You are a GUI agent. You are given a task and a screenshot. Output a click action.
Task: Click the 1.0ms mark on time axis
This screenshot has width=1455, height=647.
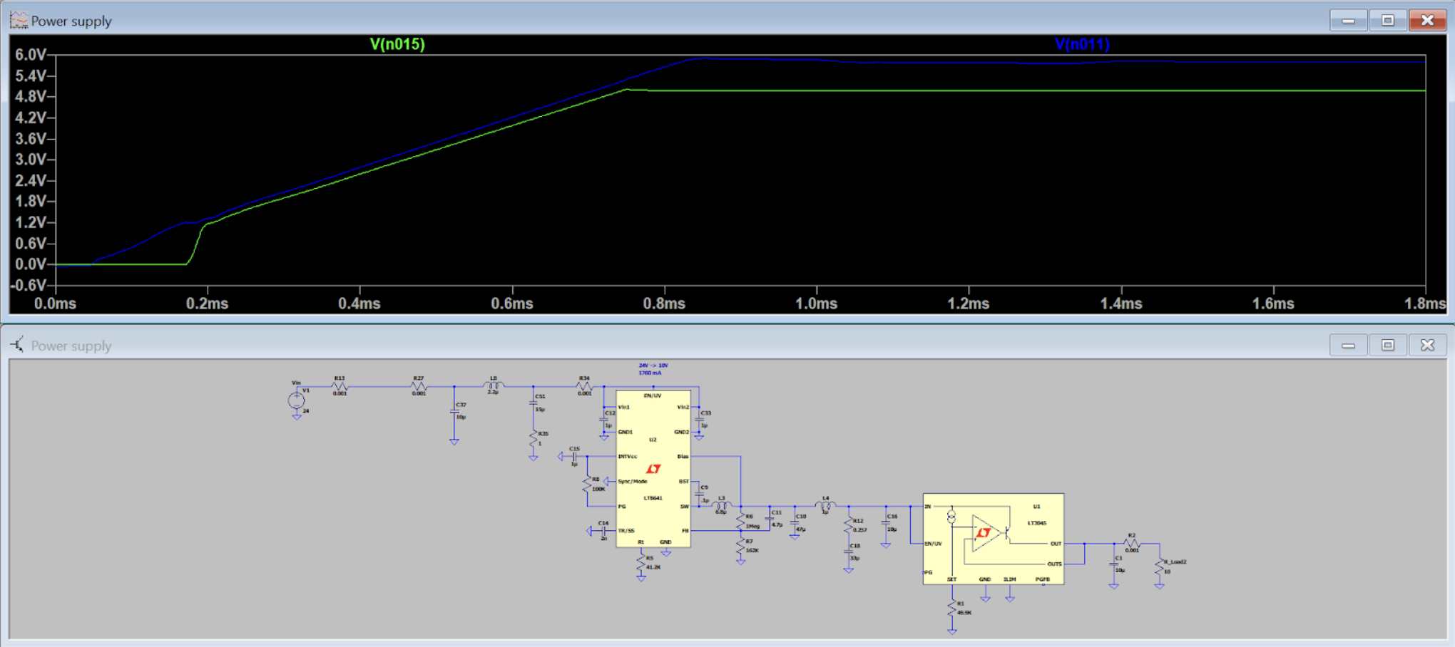coord(816,304)
